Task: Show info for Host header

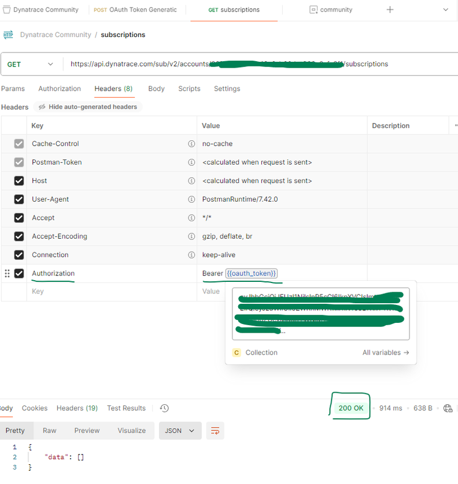Action: click(191, 181)
